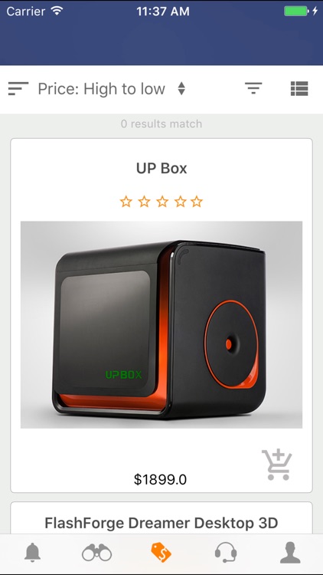Switch to list view layout icon
Viewport: 323px width, 575px height.
(299, 88)
